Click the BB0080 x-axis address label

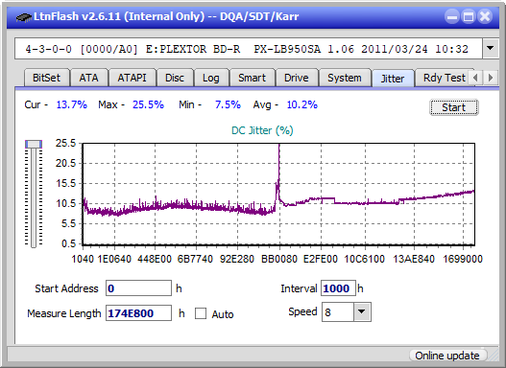[x=279, y=259]
